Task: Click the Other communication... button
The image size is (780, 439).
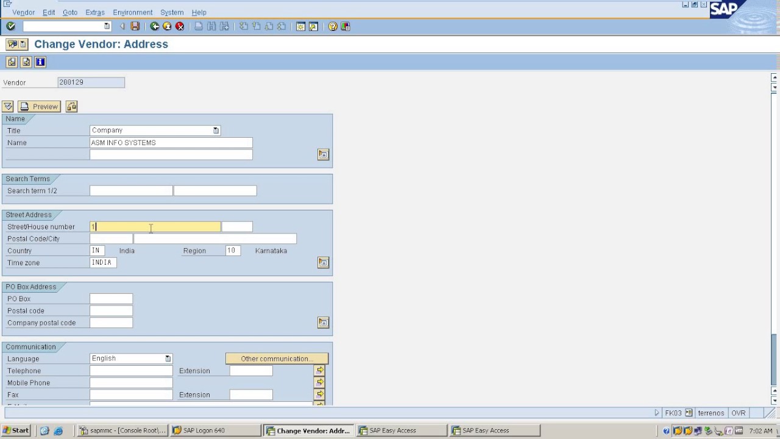Action: [277, 359]
